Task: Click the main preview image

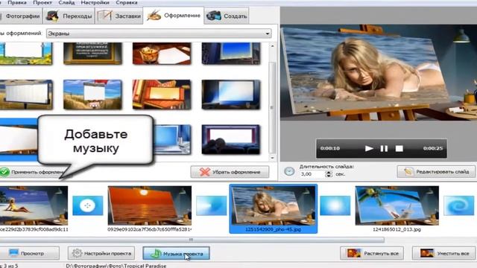Action: pyautogui.click(x=379, y=73)
